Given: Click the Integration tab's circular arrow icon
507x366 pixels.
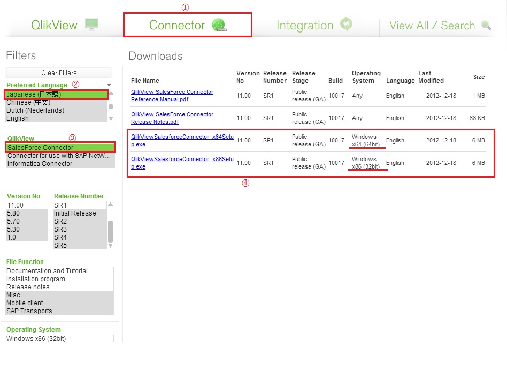Looking at the screenshot, I should [347, 24].
